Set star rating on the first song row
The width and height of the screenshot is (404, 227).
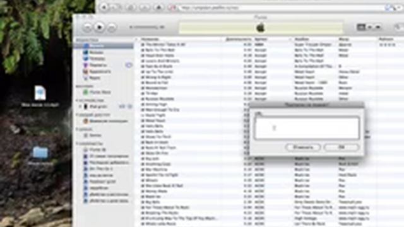coord(387,45)
